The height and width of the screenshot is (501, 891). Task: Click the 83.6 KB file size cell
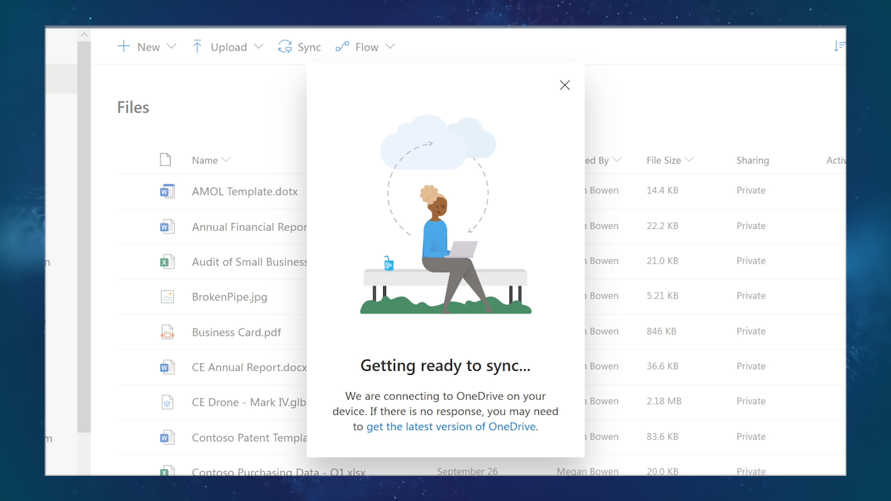(x=662, y=437)
